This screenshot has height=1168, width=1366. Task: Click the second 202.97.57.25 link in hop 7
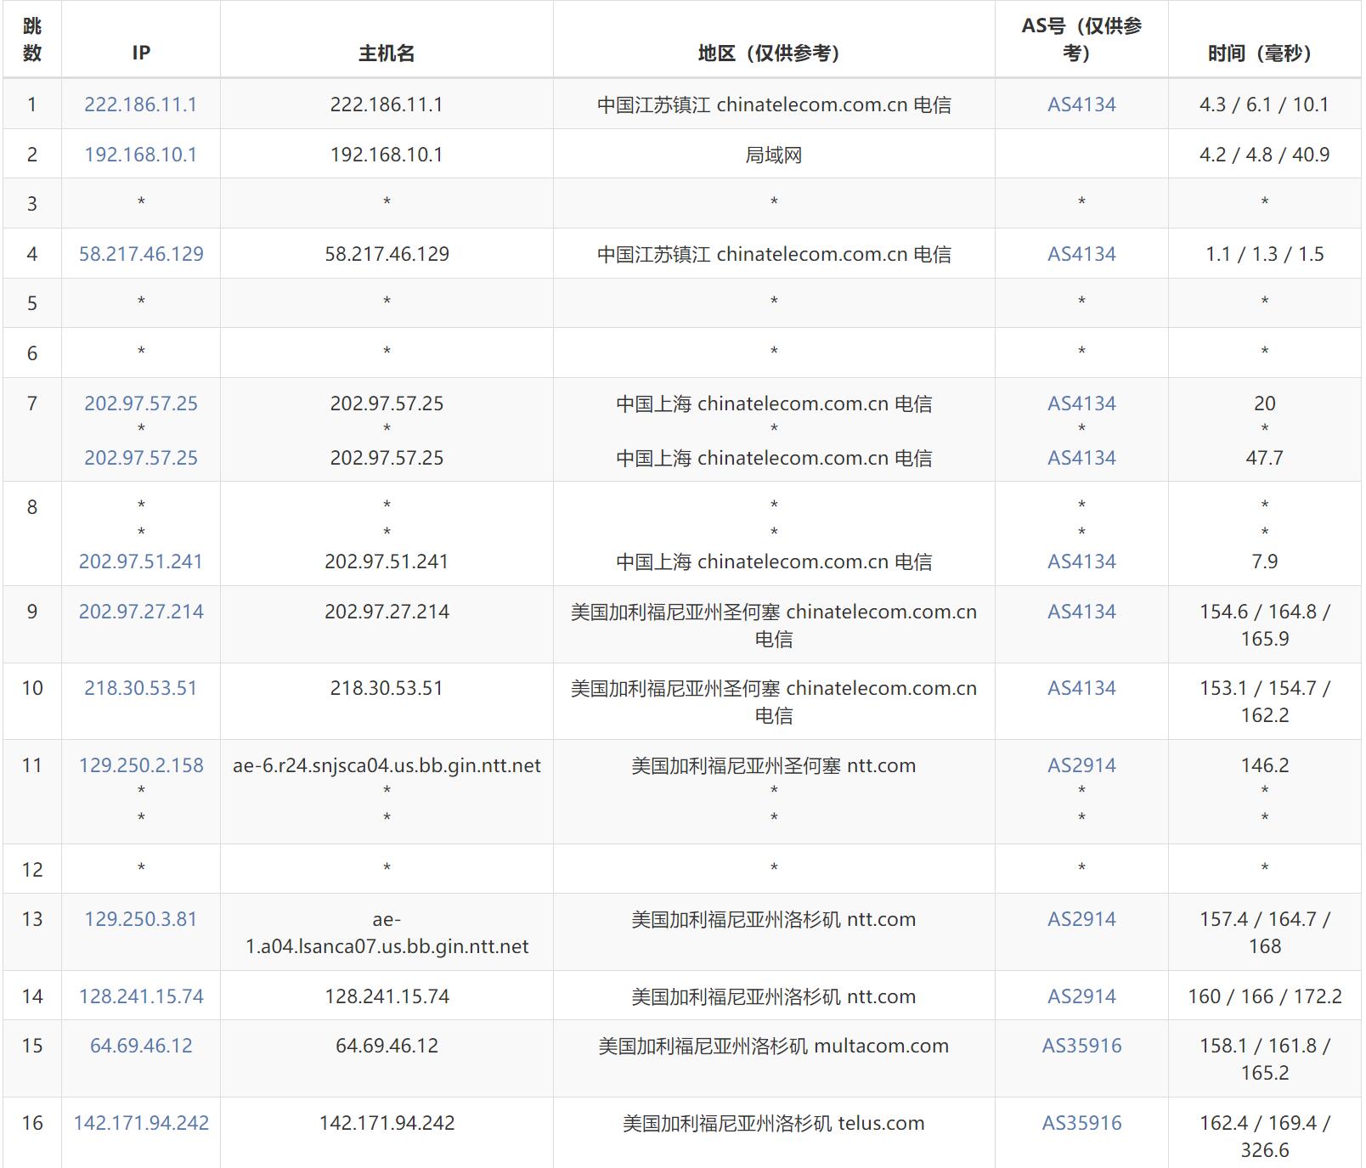(141, 458)
